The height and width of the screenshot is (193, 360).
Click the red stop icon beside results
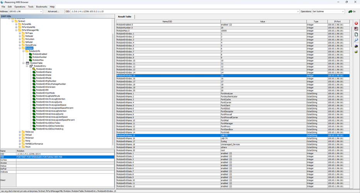point(356,23)
